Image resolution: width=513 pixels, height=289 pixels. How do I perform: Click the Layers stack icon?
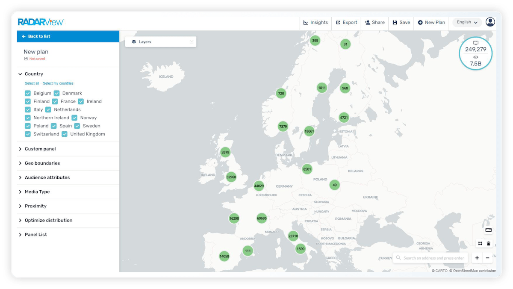pos(134,42)
